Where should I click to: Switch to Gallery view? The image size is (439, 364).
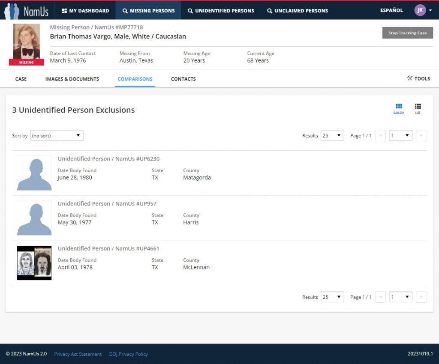pos(399,108)
